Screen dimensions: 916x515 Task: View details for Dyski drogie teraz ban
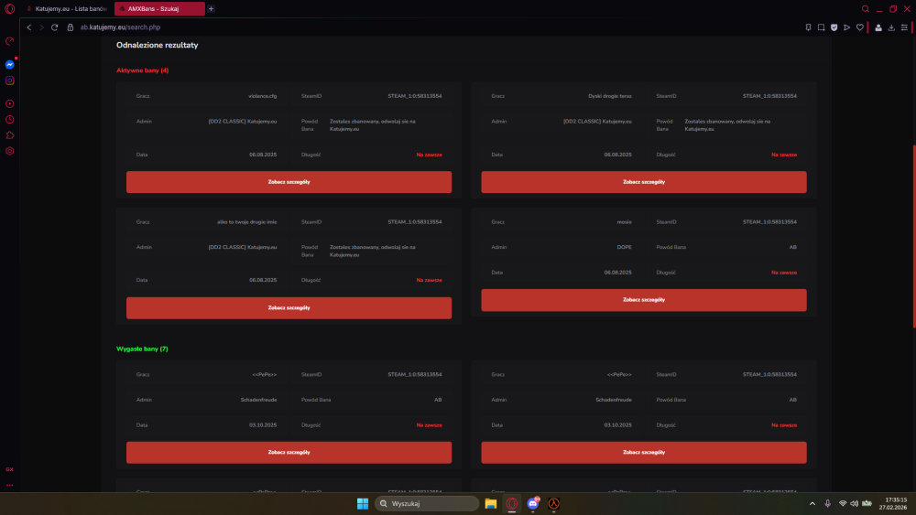coord(644,182)
